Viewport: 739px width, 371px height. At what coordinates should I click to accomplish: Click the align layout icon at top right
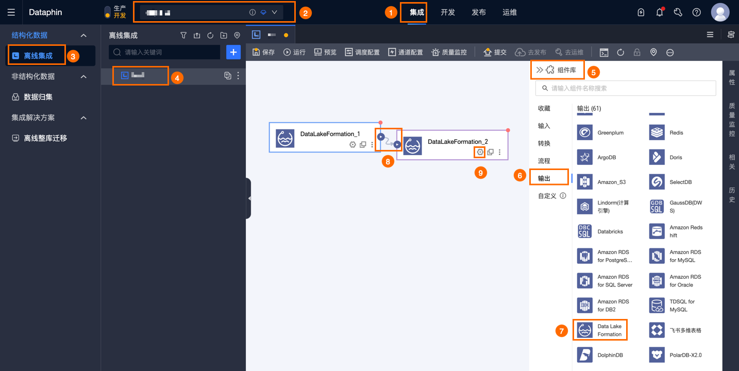pyautogui.click(x=731, y=35)
